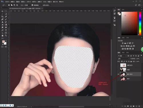Select the Brush tool

pyautogui.click(x=6, y=19)
